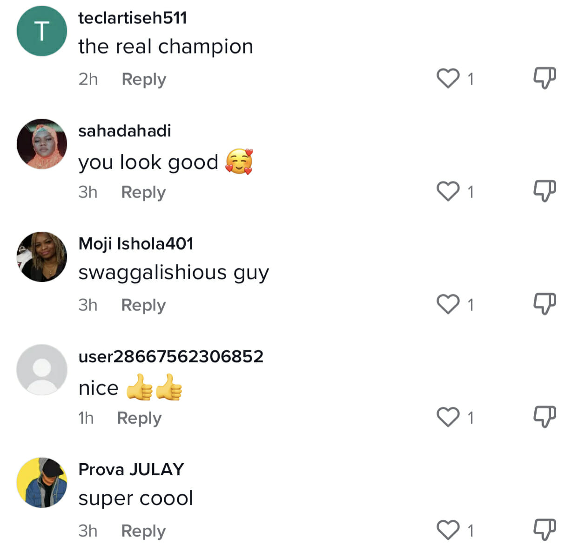Reply to Moji Ishola401
The image size is (578, 551).
point(143,305)
